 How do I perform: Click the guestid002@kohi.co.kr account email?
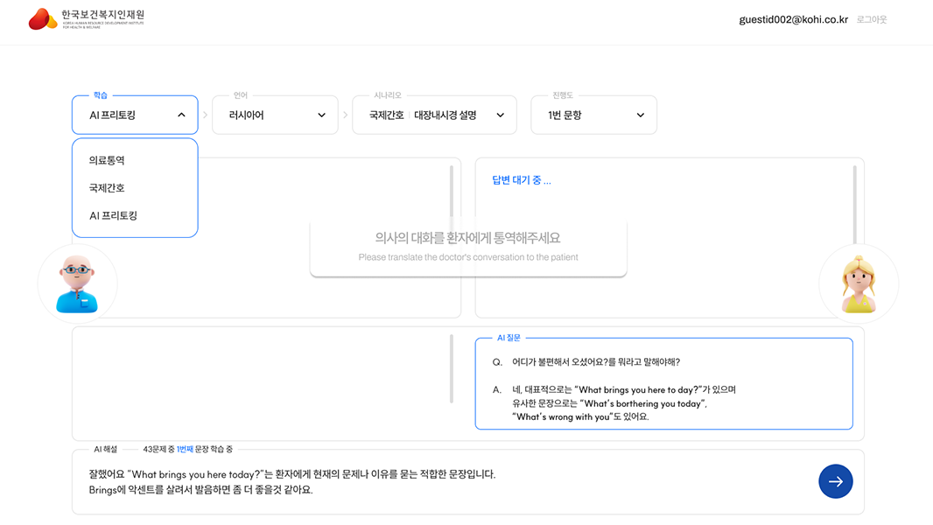[x=793, y=19]
